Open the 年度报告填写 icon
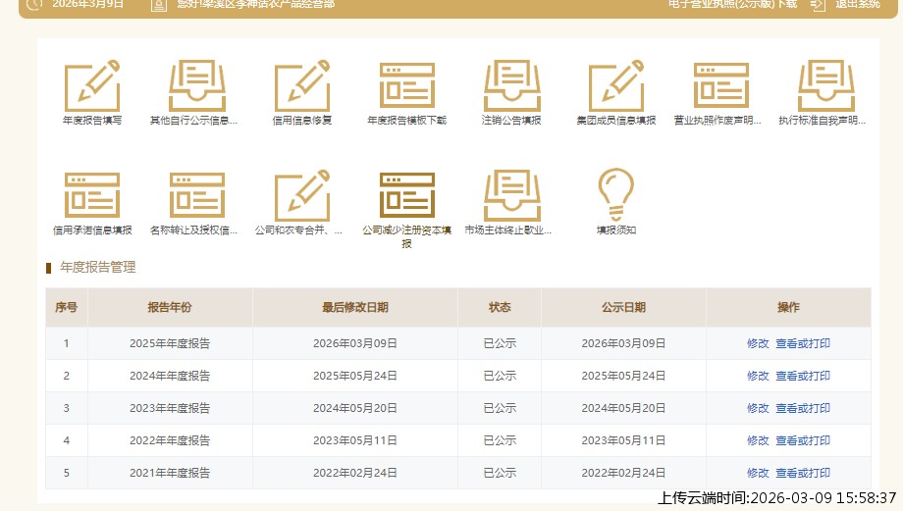The height and width of the screenshot is (511, 903). 91,86
